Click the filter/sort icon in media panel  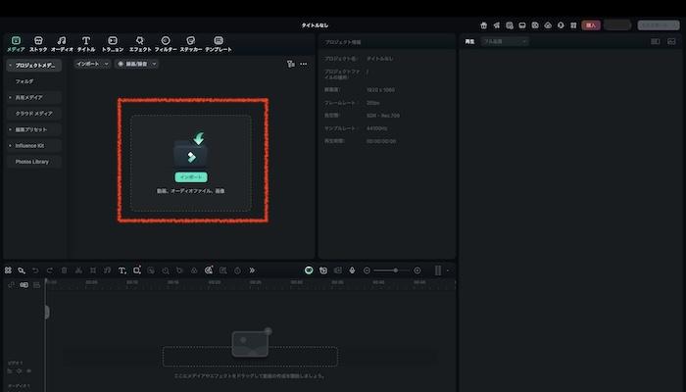pyautogui.click(x=290, y=64)
